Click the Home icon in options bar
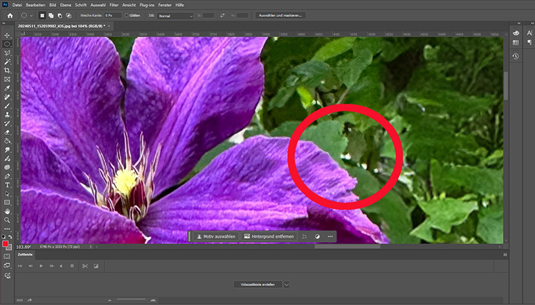 coord(9,15)
